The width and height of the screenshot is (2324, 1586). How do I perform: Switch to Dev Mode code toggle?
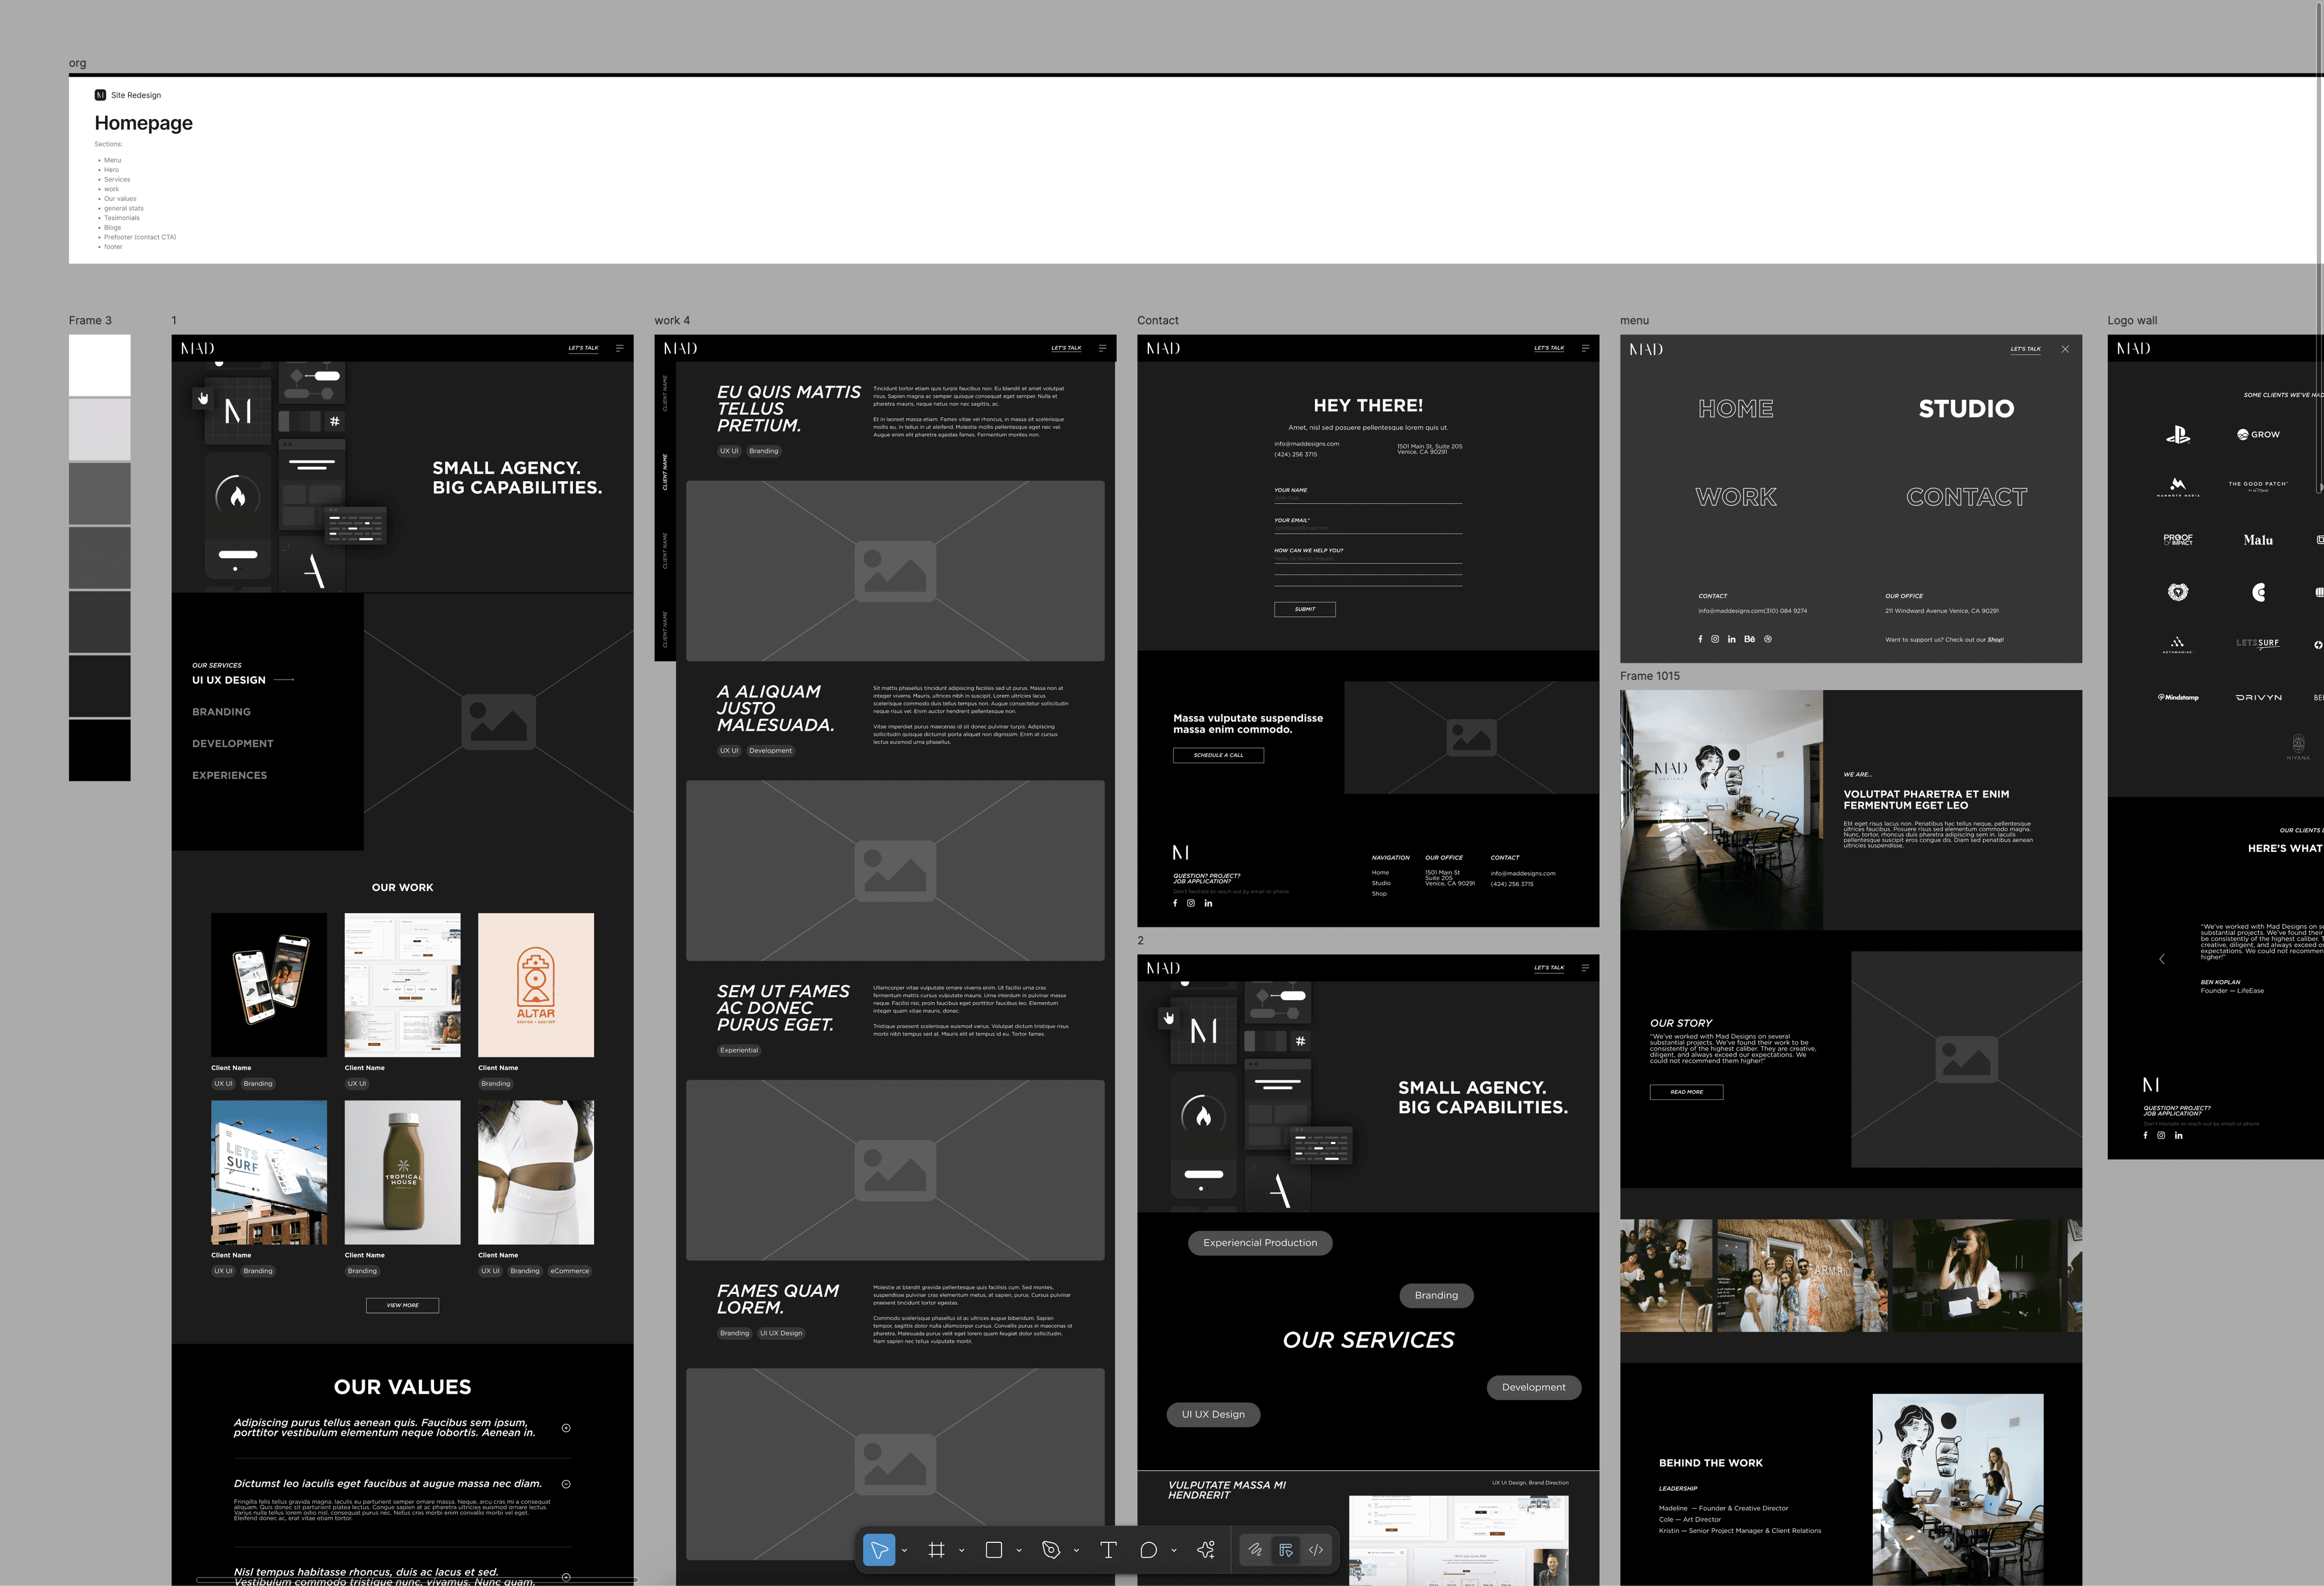click(1316, 1550)
